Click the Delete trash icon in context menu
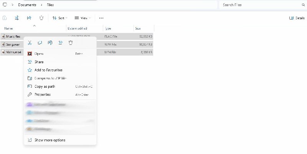307x154 pixels. pyautogui.click(x=71, y=43)
